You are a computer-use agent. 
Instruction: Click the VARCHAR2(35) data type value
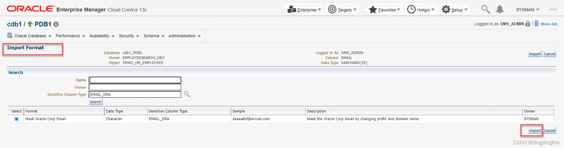point(354,63)
